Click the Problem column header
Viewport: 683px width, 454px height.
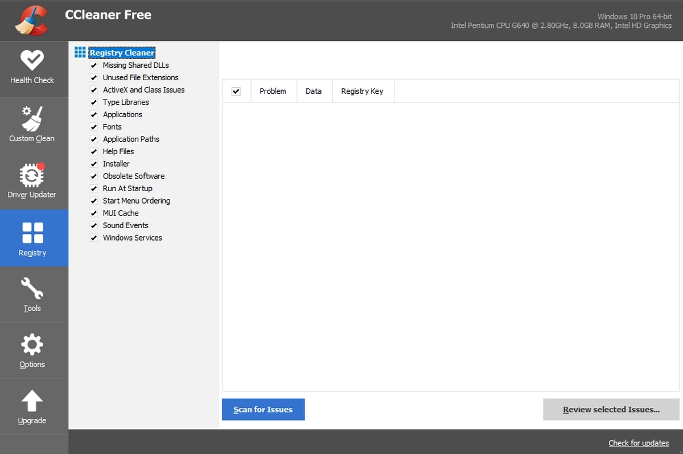tap(273, 90)
